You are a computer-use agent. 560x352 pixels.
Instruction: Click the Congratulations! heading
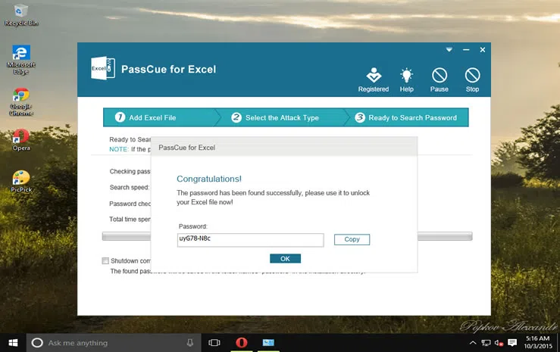(x=209, y=179)
